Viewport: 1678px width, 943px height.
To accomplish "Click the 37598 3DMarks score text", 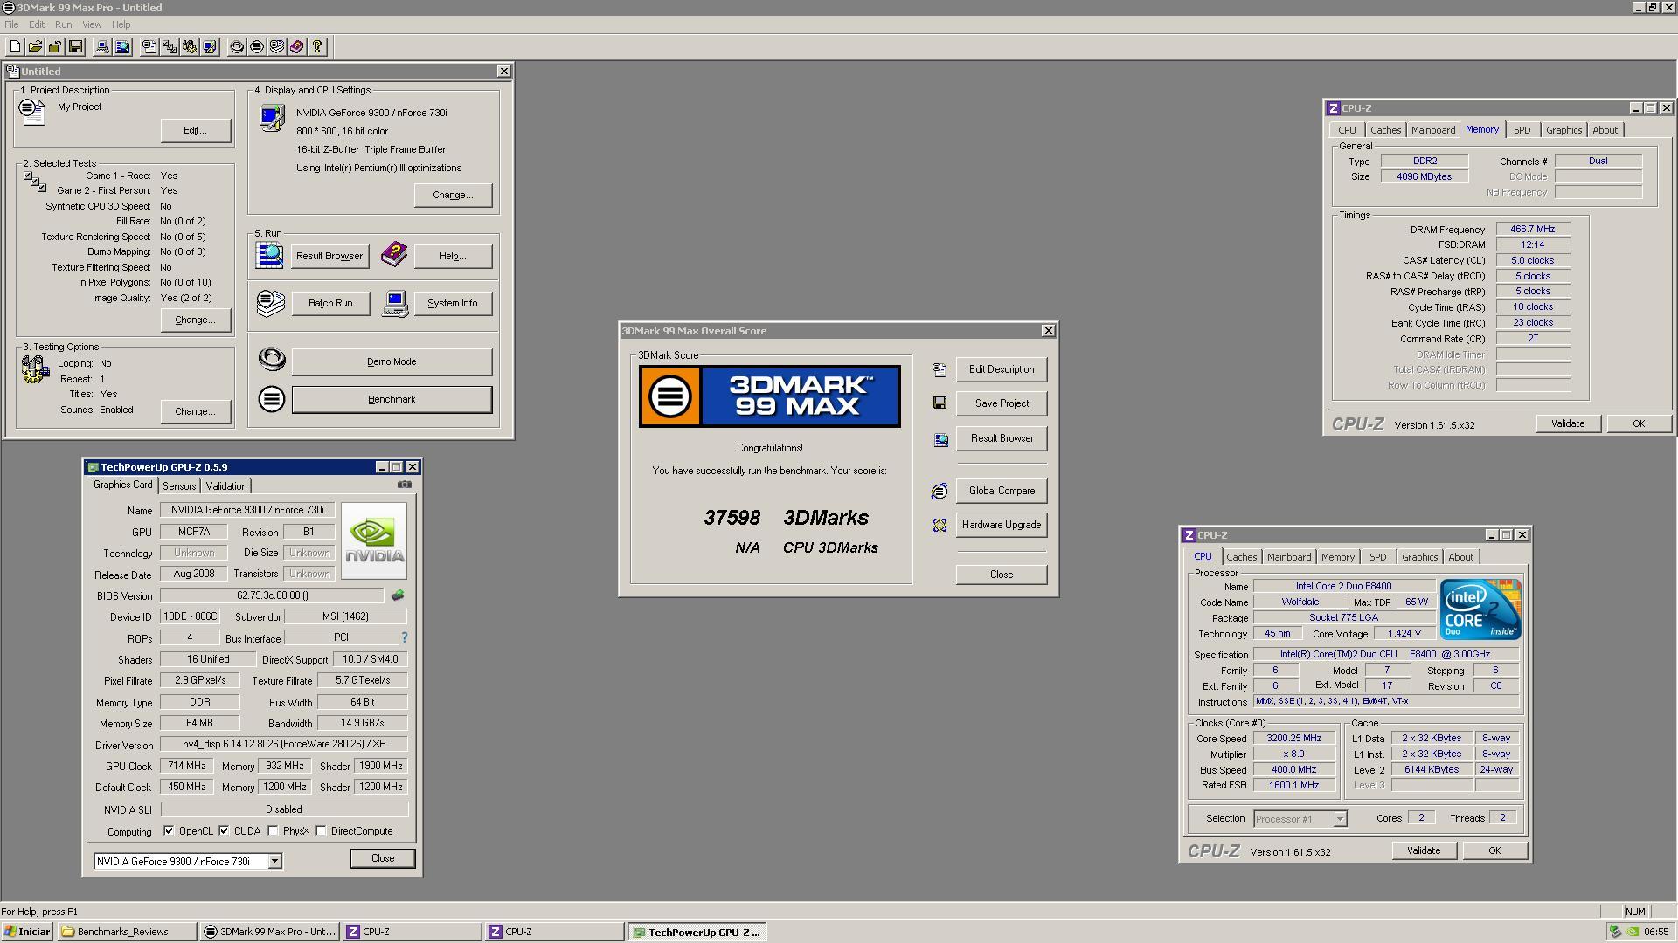I will [786, 518].
